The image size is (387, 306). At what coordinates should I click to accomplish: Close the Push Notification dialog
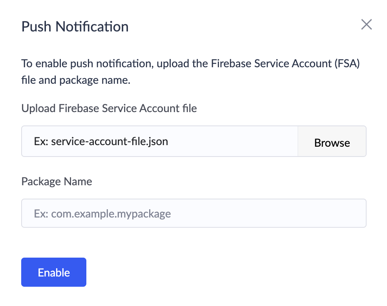366,25
